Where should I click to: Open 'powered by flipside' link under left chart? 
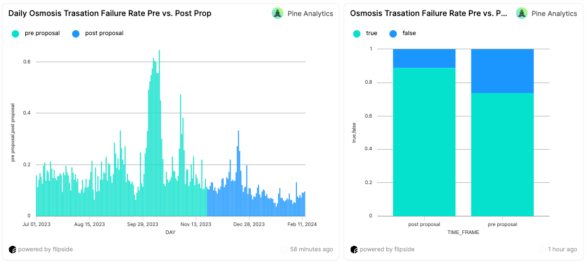click(x=44, y=249)
